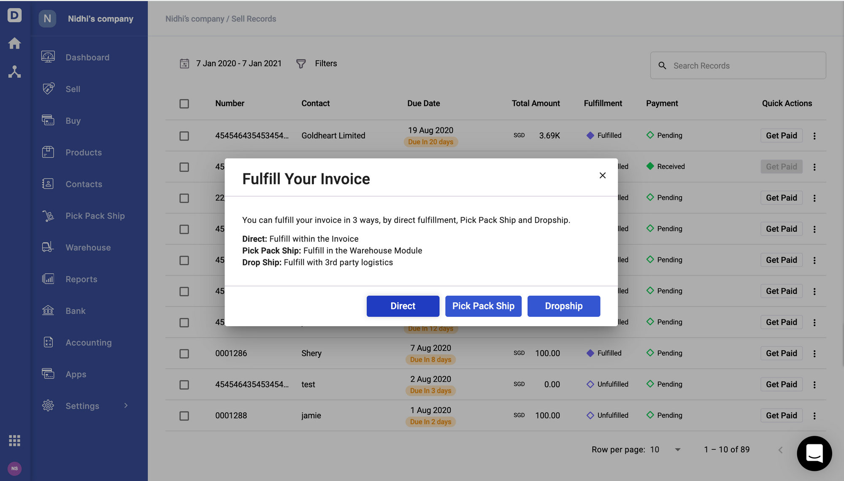This screenshot has height=481, width=844.
Task: Click the Search Records input field
Action: click(738, 65)
